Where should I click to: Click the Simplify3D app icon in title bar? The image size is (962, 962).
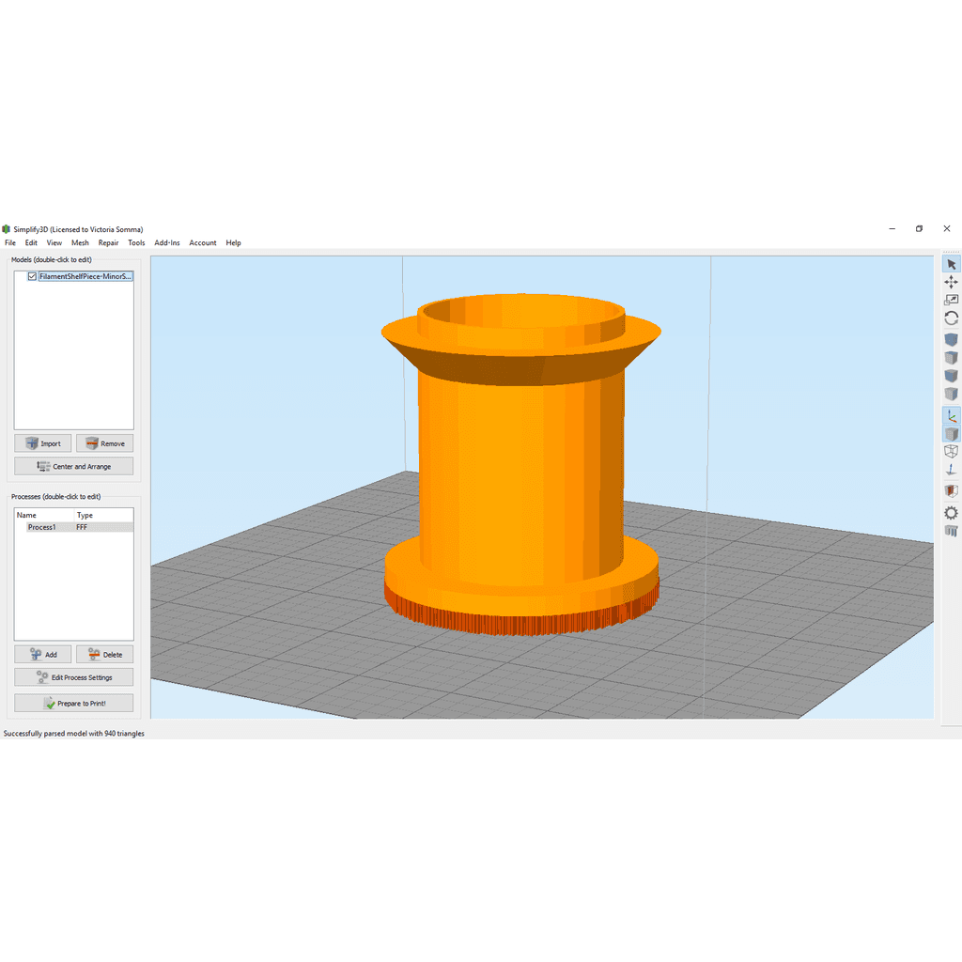click(7, 229)
